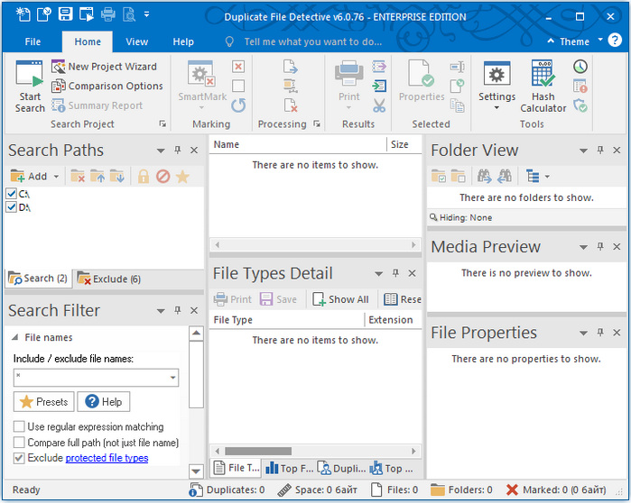Open the View ribbon tab
This screenshot has width=631, height=503.
[x=137, y=41]
